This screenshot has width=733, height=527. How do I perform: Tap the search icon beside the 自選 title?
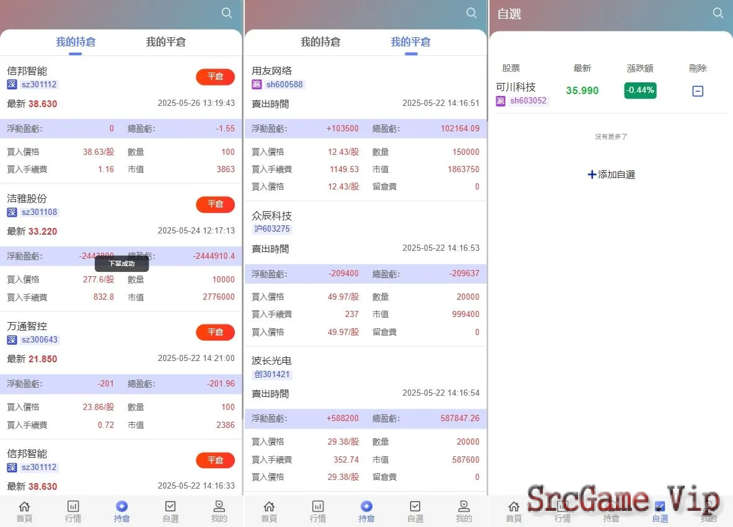718,12
